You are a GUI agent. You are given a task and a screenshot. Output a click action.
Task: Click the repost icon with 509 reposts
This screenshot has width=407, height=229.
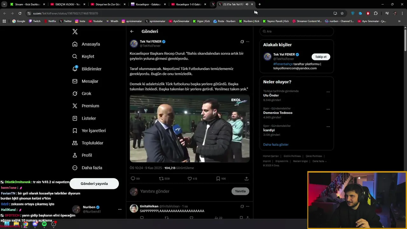(161, 178)
